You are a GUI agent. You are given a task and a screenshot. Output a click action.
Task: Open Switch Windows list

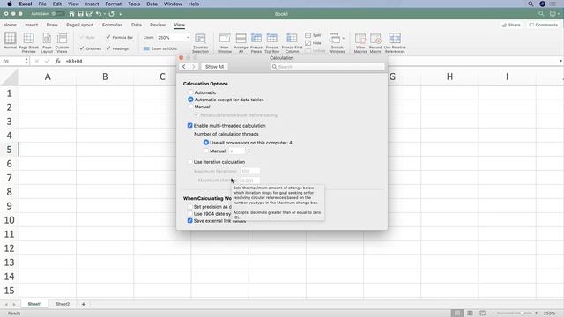337,39
